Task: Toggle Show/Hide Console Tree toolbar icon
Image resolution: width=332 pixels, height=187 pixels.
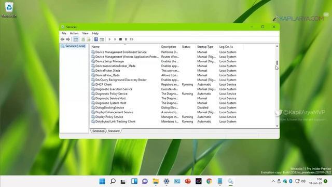Action: (76, 39)
